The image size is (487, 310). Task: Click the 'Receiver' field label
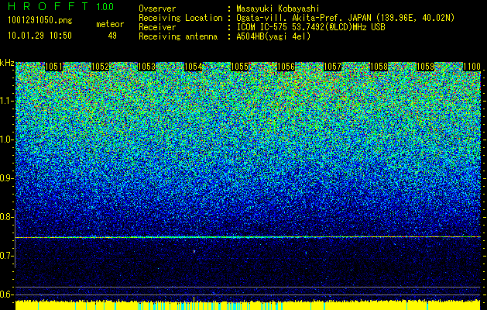(x=157, y=27)
